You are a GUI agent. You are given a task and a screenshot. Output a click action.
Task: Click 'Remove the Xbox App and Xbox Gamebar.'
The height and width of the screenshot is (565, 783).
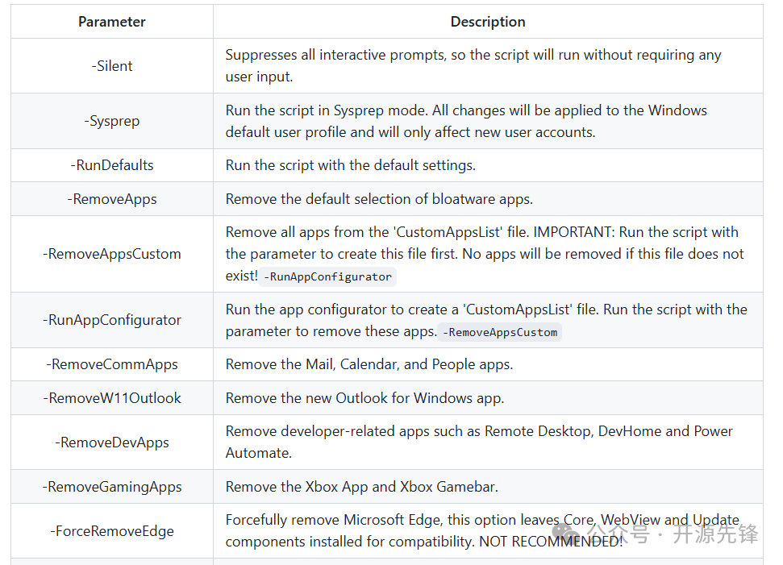click(x=361, y=487)
